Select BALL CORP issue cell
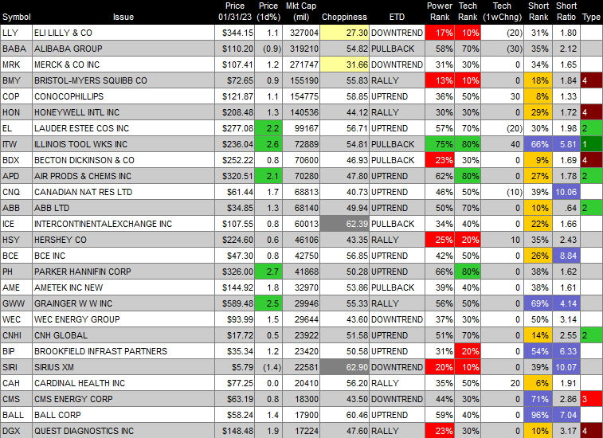The width and height of the screenshot is (603, 438). click(x=123, y=415)
